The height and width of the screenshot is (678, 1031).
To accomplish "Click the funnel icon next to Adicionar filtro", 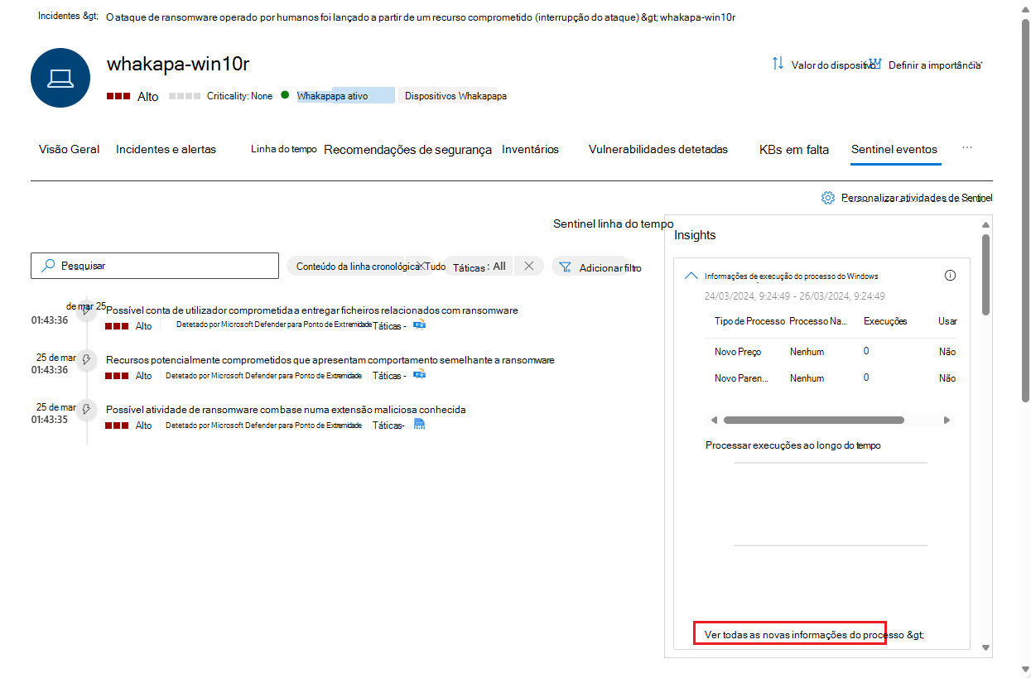I will tap(566, 267).
